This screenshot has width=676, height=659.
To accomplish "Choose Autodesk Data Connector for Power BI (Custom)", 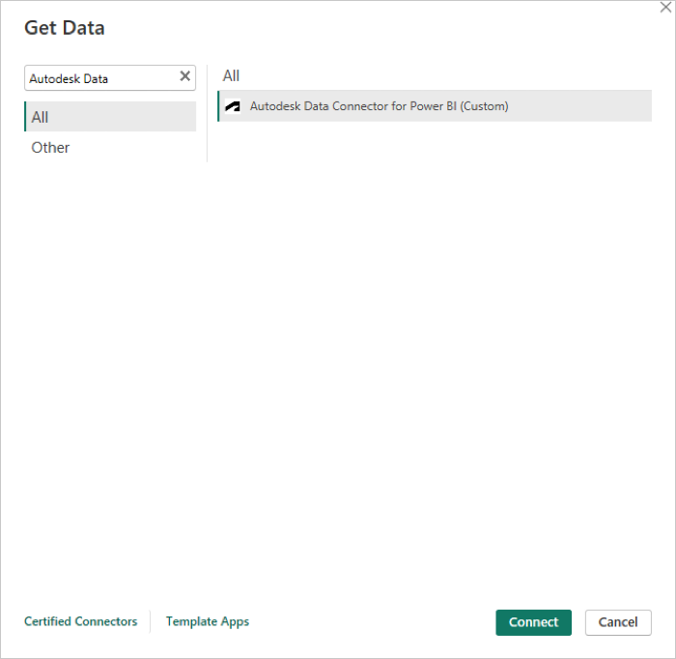I will point(435,106).
